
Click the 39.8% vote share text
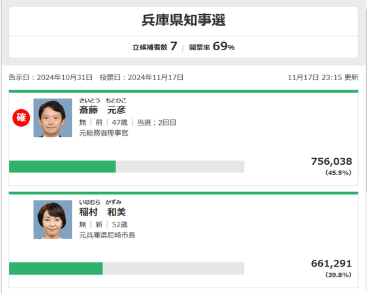(x=338, y=275)
